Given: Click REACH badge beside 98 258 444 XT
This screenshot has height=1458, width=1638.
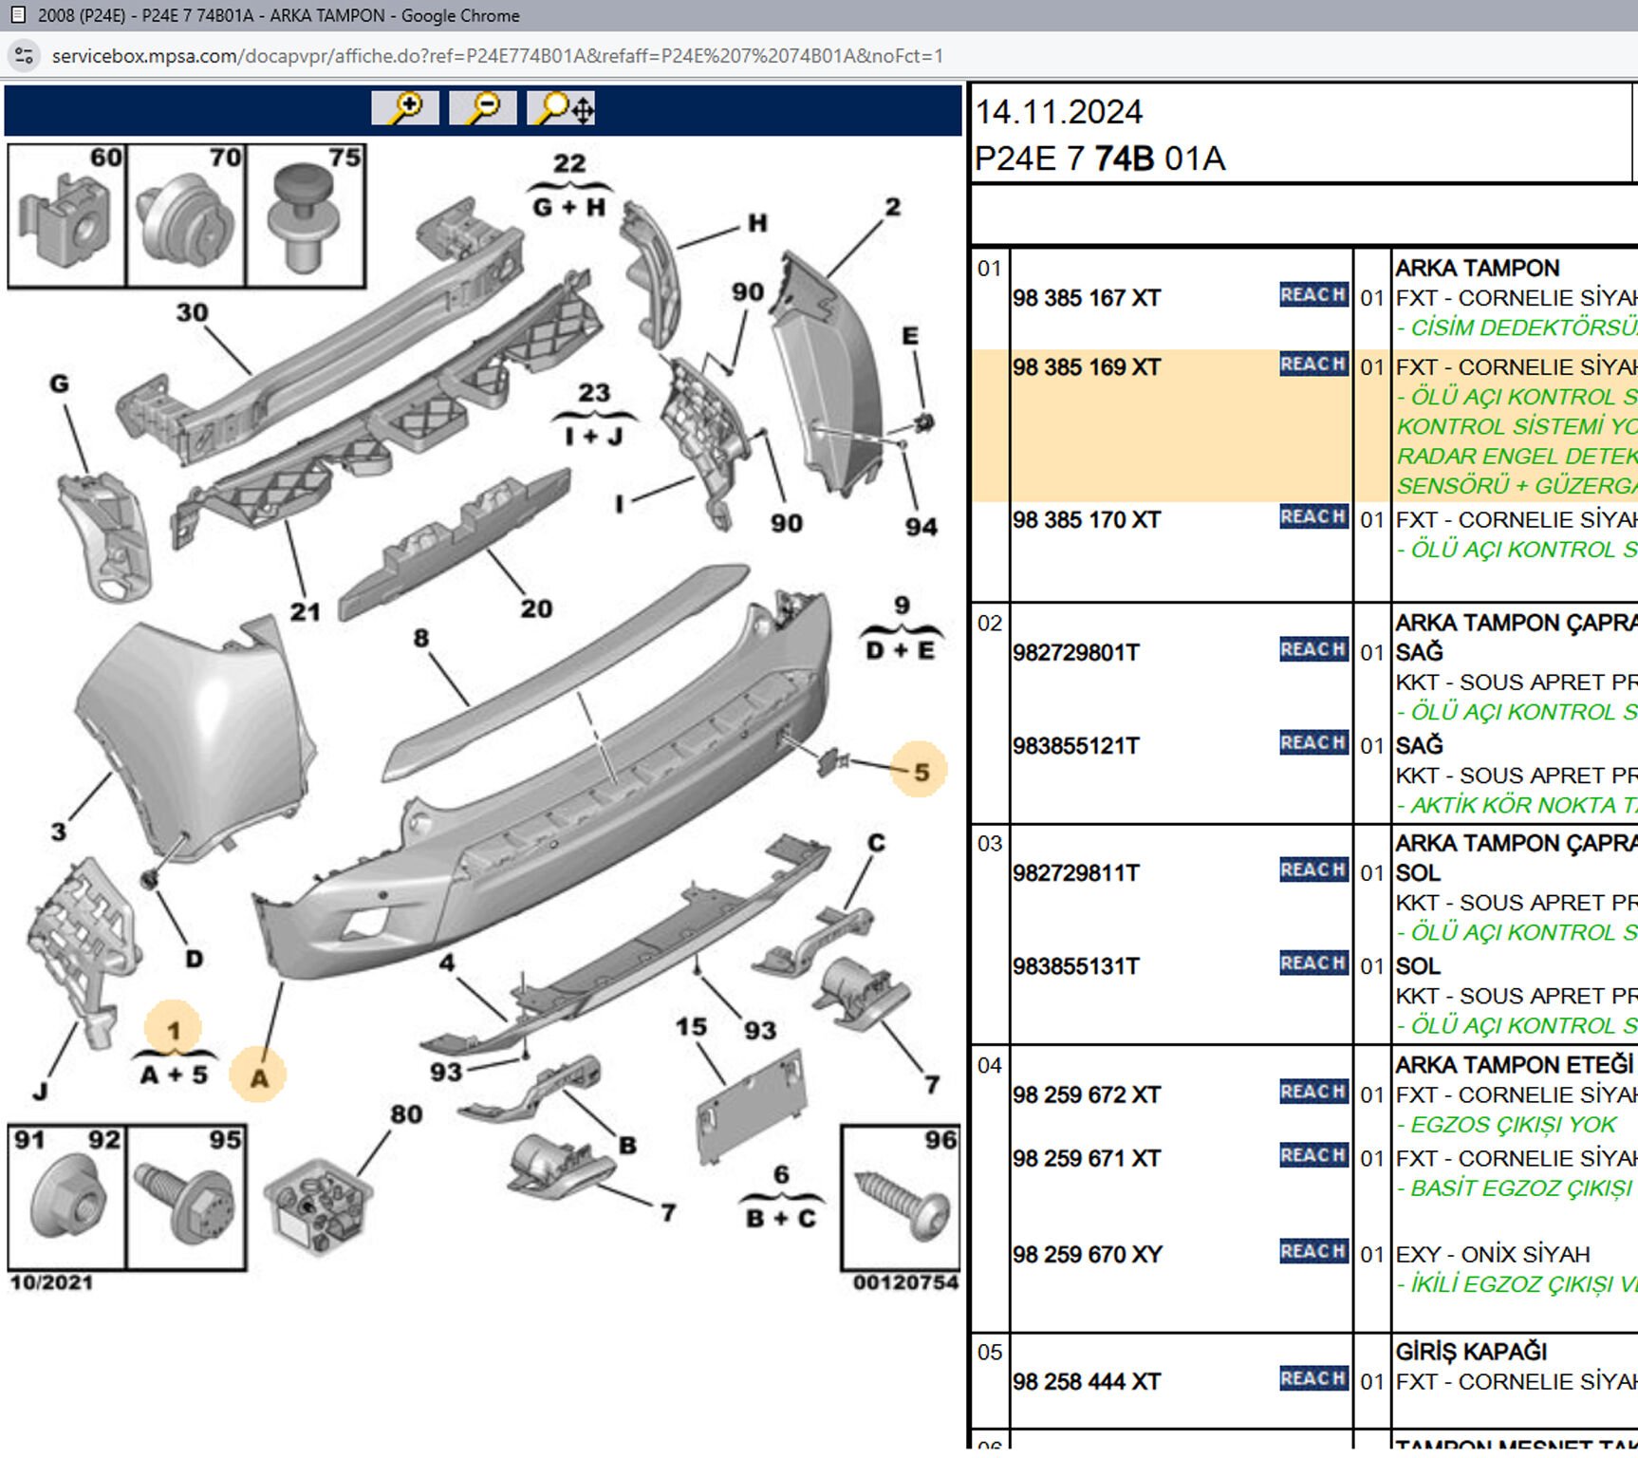Looking at the screenshot, I should point(1312,1379).
